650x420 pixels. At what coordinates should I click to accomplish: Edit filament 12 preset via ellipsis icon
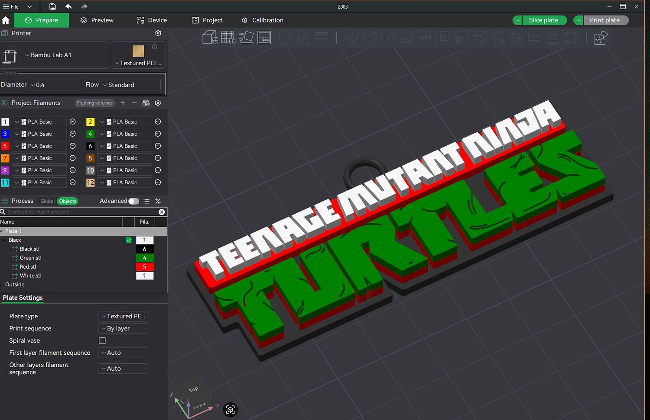click(158, 183)
